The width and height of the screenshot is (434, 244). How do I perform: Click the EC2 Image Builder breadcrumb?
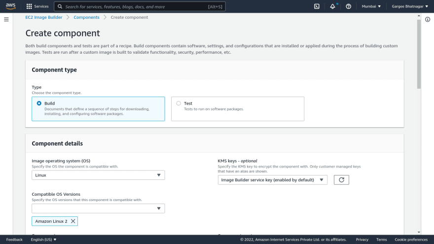point(44,17)
